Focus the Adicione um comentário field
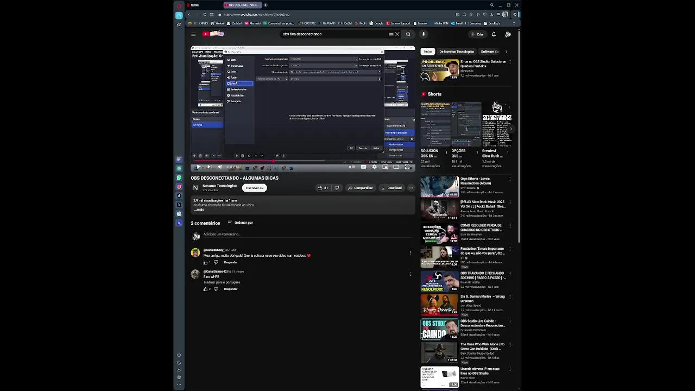695x391 pixels. [307, 235]
